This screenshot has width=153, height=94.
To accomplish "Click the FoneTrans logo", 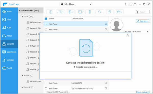I will tap(5, 4).
